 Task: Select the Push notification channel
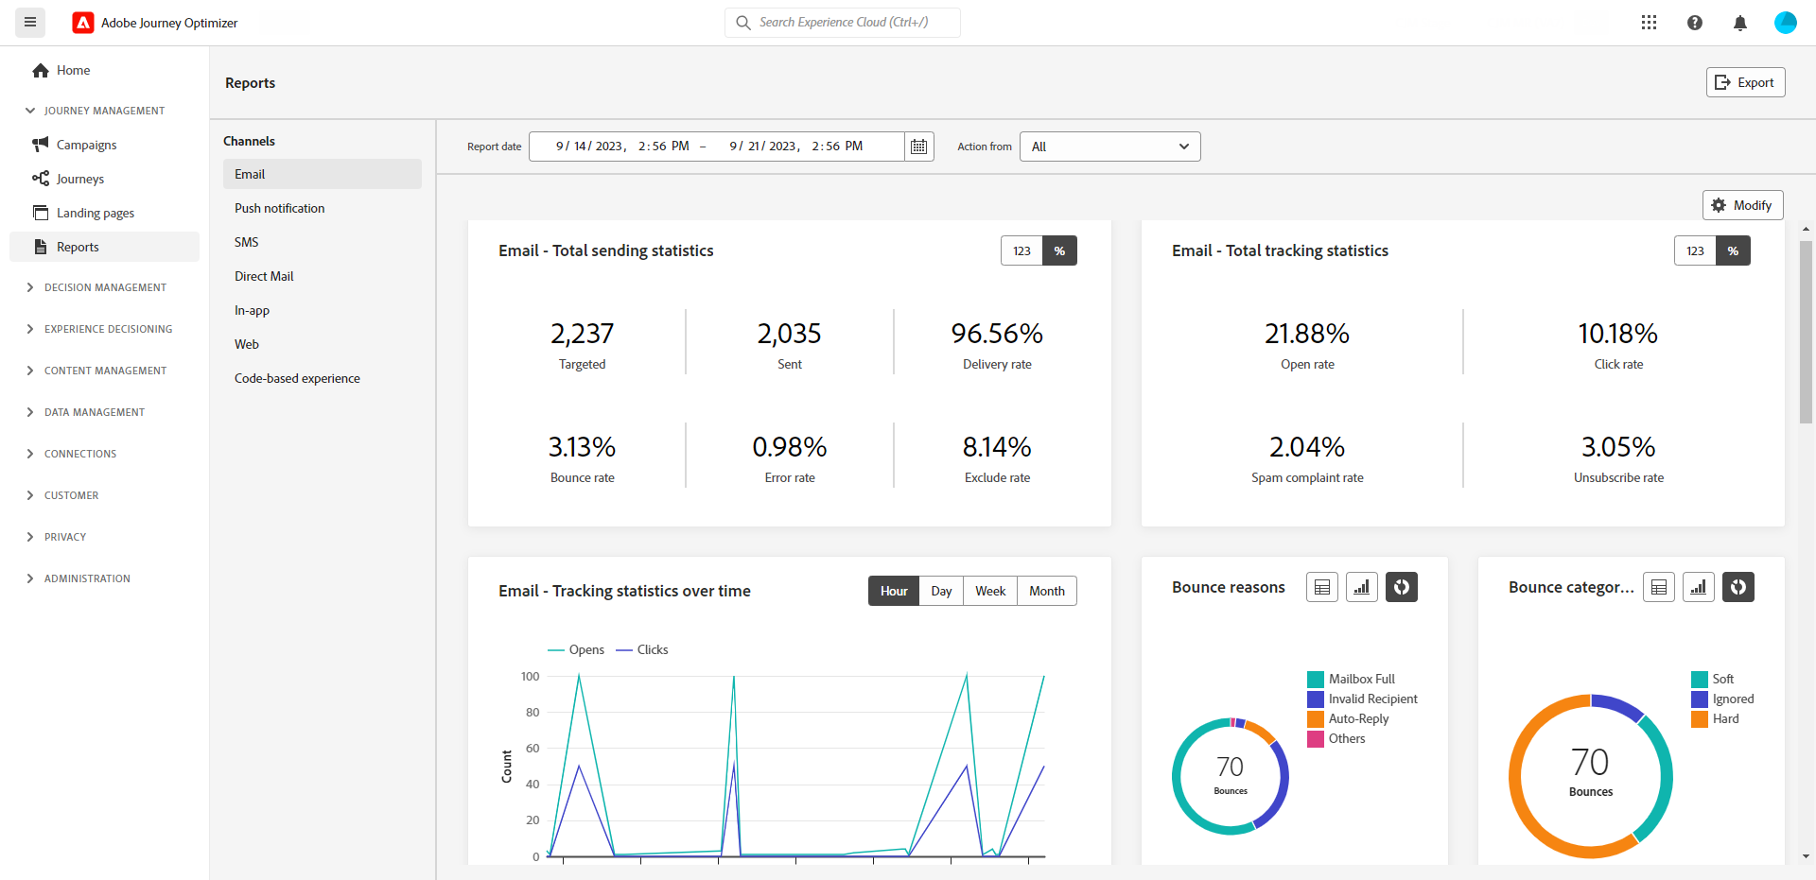[x=323, y=208]
